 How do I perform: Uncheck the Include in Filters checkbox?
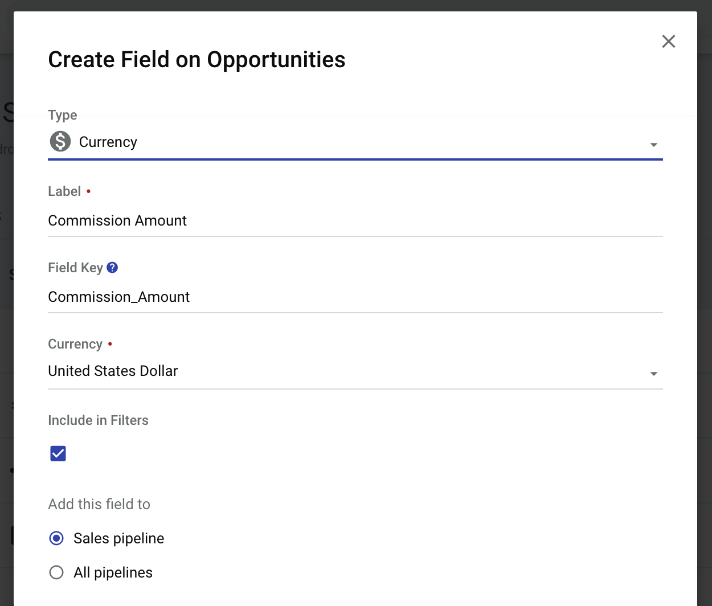58,453
